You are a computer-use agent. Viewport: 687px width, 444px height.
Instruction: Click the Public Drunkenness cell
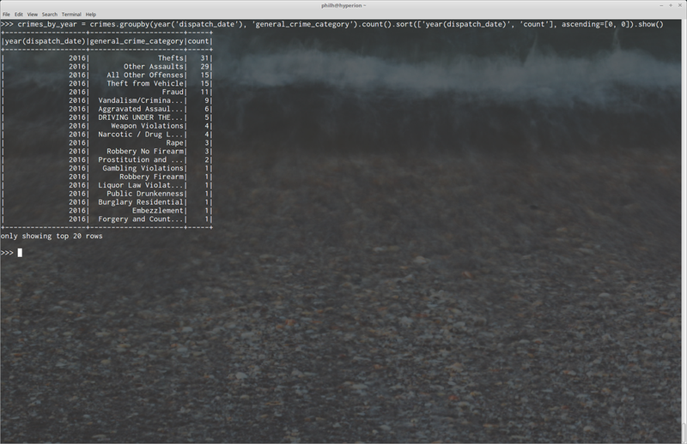[x=145, y=194]
